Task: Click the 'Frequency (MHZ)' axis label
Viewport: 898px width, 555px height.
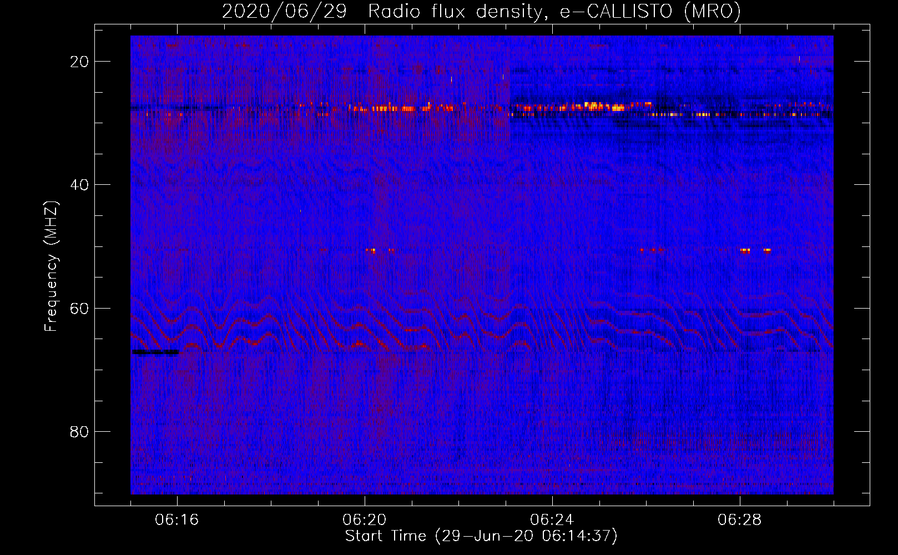Action: click(x=51, y=266)
